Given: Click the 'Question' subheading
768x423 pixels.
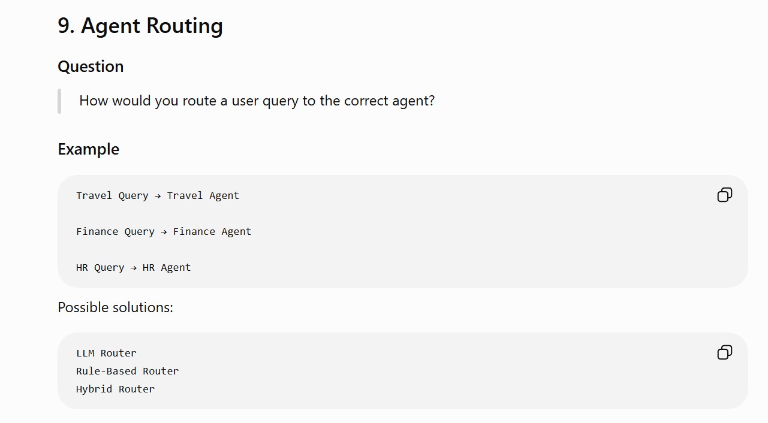Looking at the screenshot, I should coord(91,67).
